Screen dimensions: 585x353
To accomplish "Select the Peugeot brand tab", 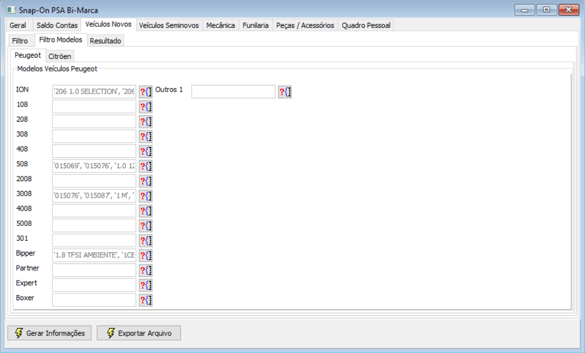I will [28, 55].
